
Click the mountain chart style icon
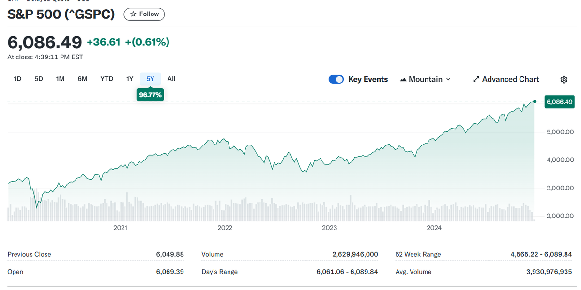point(403,79)
